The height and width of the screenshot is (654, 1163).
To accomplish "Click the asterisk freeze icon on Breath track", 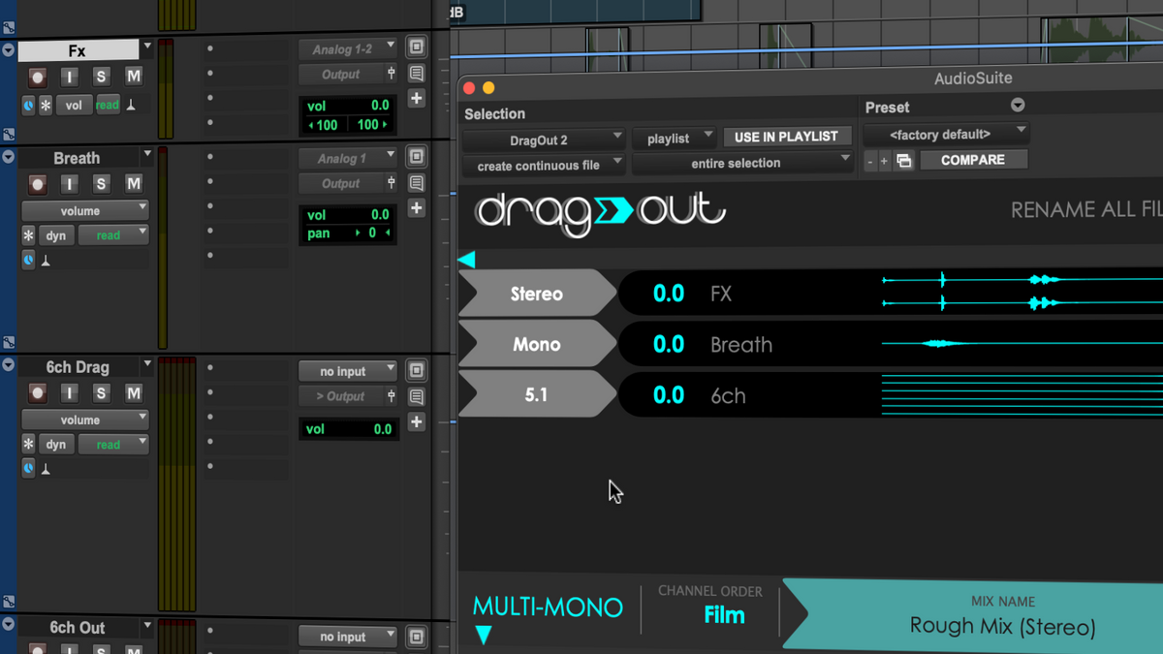I will click(28, 235).
